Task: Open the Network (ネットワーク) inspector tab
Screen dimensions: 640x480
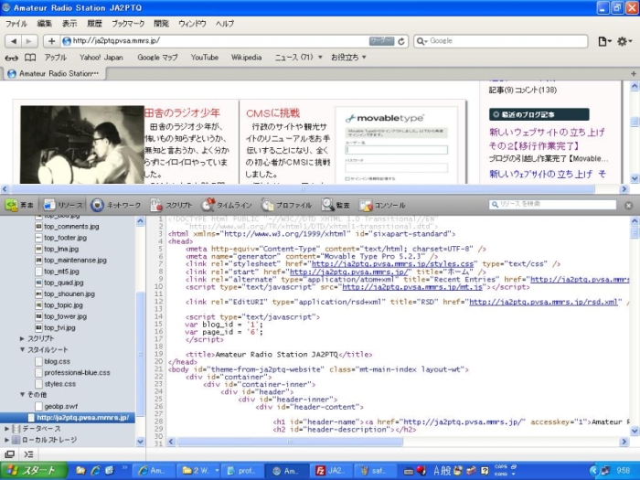Action: click(115, 205)
